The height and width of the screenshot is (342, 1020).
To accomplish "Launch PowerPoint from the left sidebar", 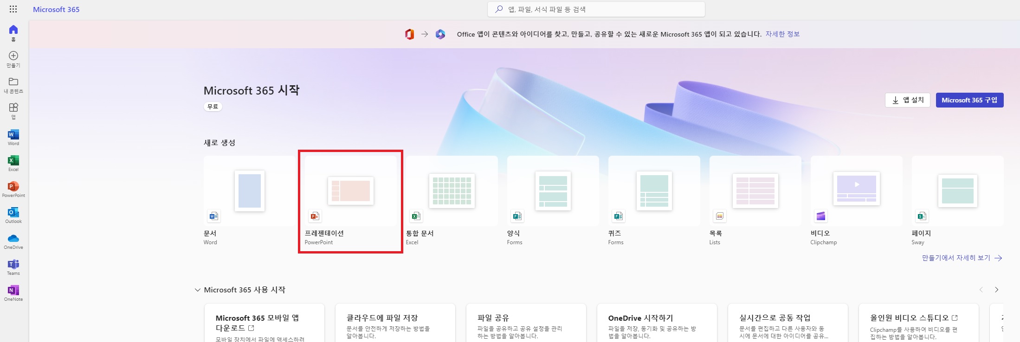I will click(13, 189).
